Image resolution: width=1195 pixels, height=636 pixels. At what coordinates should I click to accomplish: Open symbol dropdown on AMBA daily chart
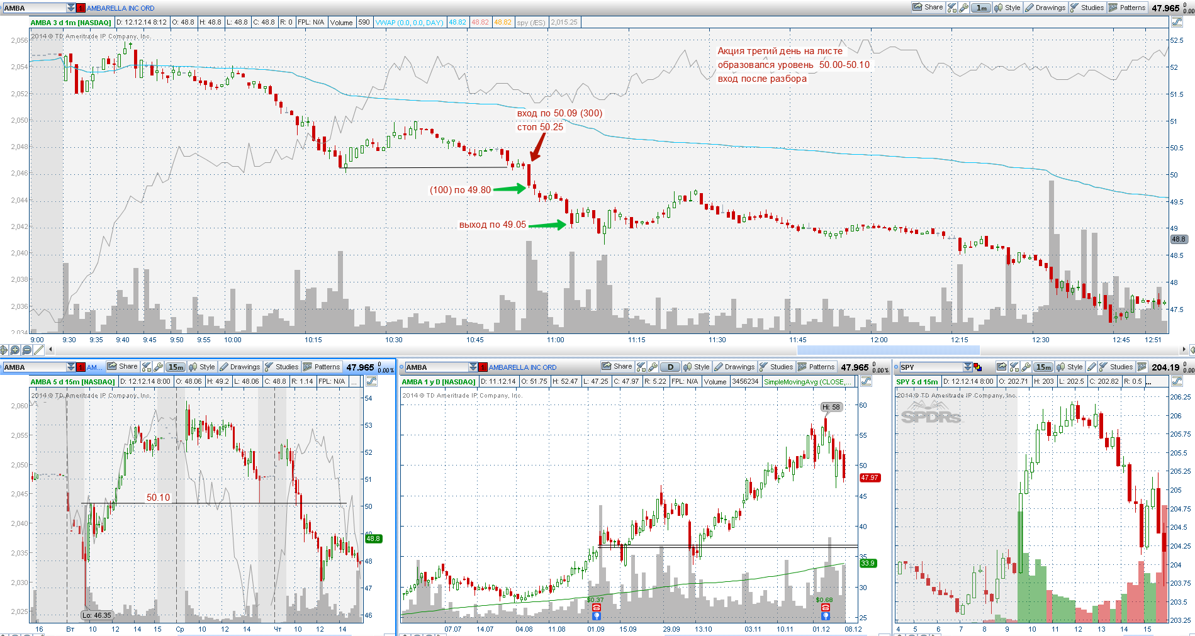(x=473, y=367)
